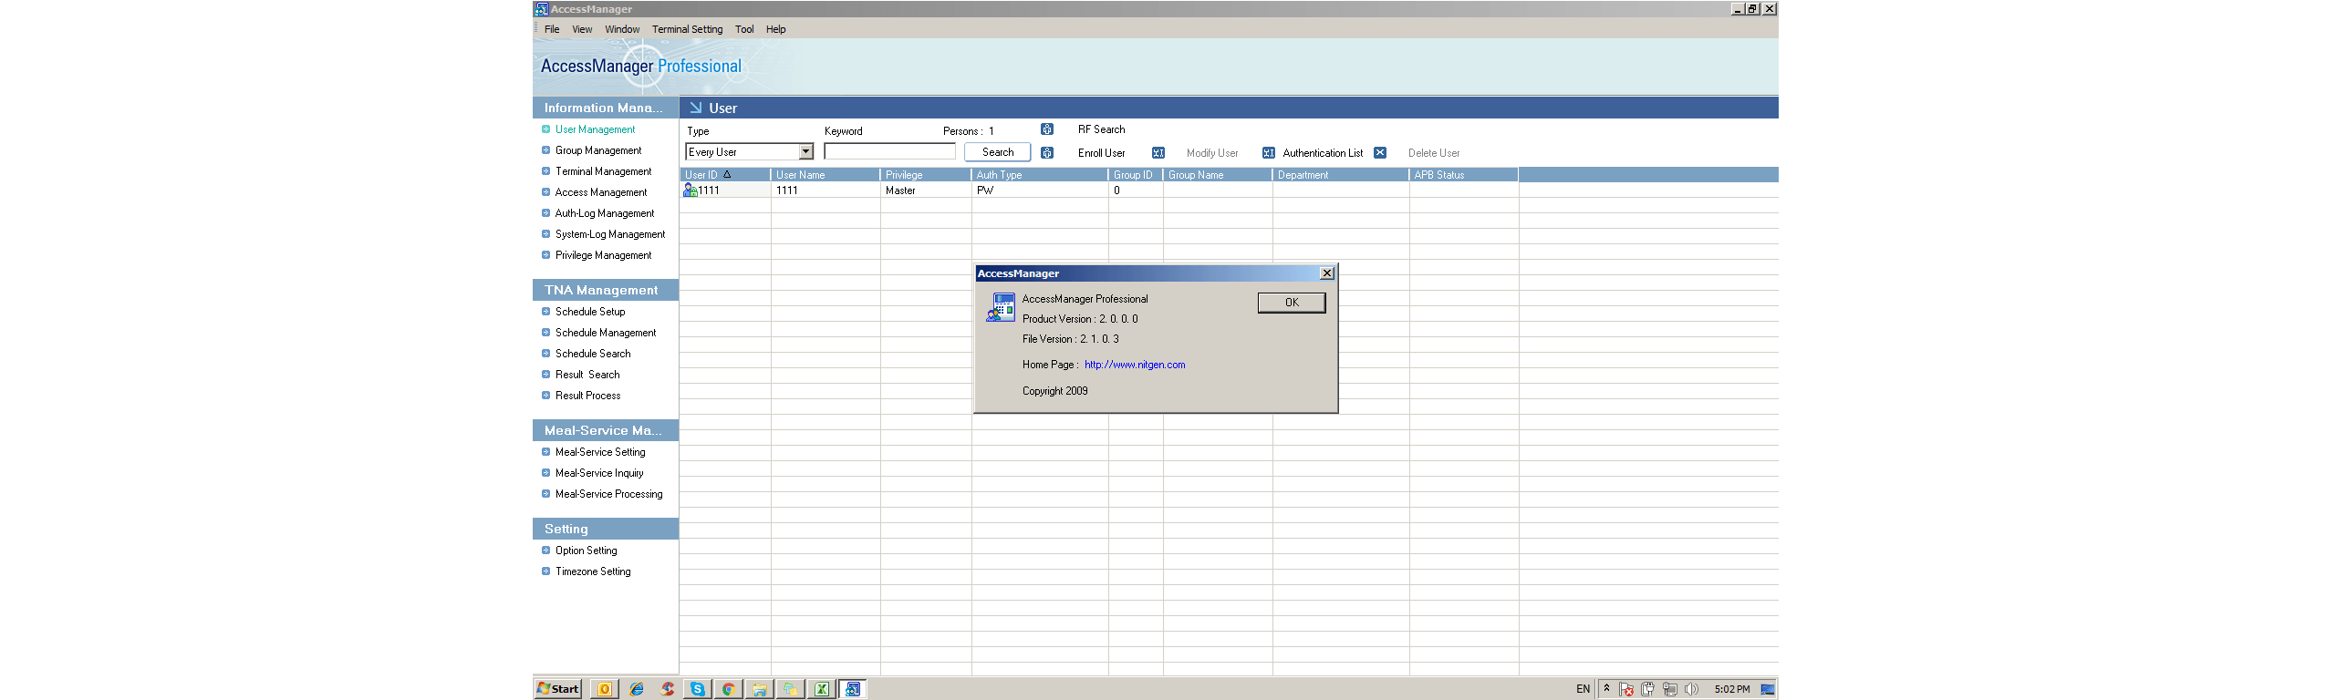
Task: Open Outlook from the taskbar
Action: (x=605, y=689)
